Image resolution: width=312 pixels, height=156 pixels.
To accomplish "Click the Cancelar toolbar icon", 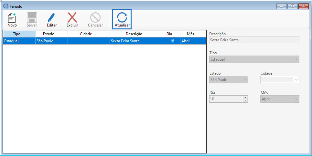I will coord(95,17).
